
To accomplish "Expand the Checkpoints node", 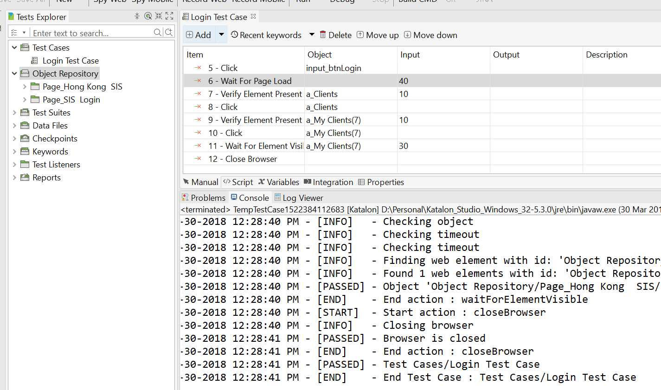I will pyautogui.click(x=14, y=138).
